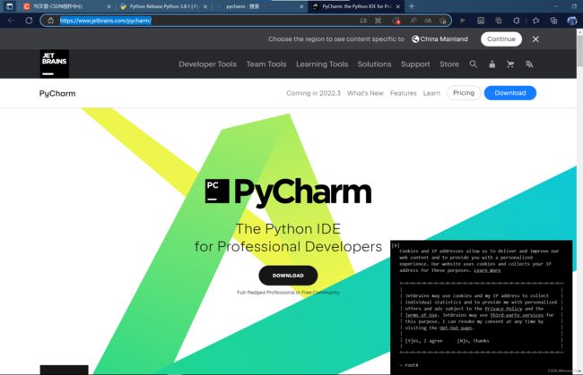View site info via the padlock icon
This screenshot has height=375, width=583.
click(x=51, y=21)
